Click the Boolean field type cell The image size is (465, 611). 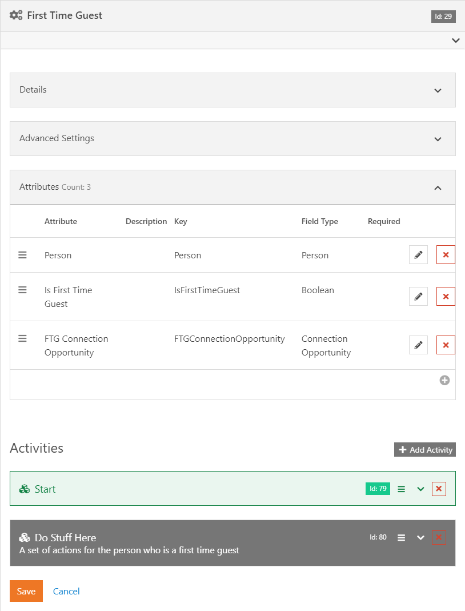pos(318,290)
